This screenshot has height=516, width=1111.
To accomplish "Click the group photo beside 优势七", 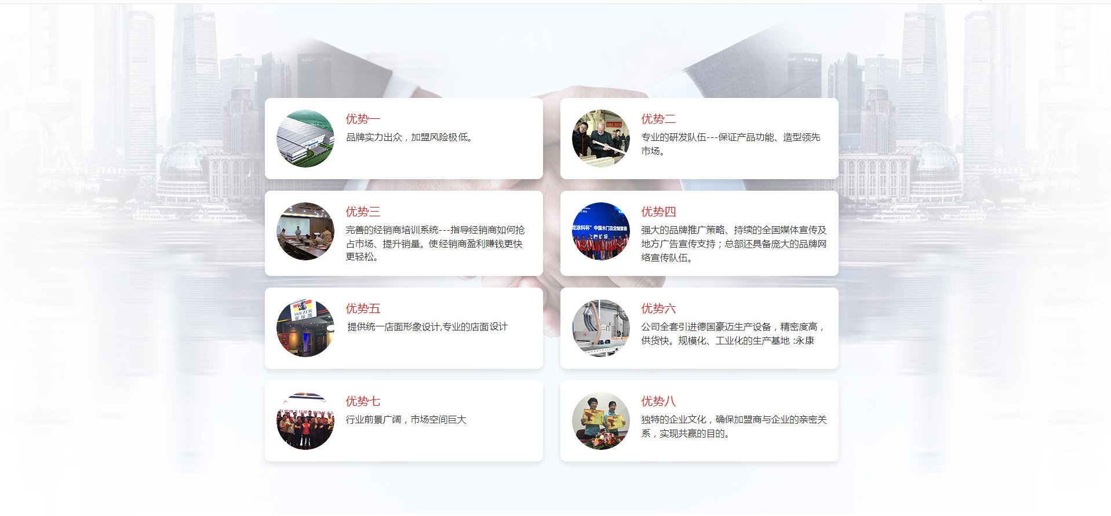I will pyautogui.click(x=305, y=421).
